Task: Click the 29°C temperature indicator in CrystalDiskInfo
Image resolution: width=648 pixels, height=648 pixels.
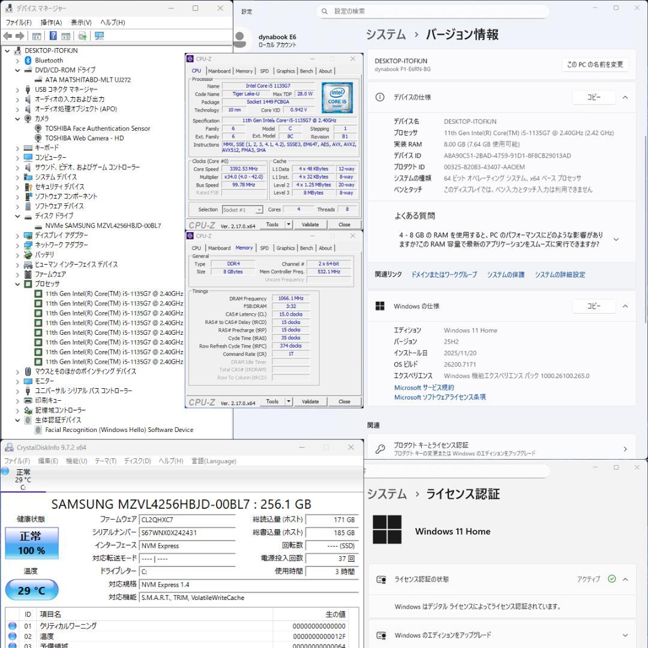Action: pyautogui.click(x=31, y=590)
